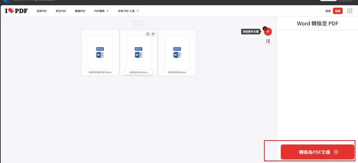Image resolution: width=358 pixels, height=163 pixels.
Task: Open the apps grid menu icon
Action: (x=350, y=11)
